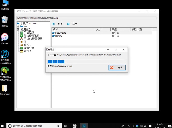
Task: Open the security shield tray icon
Action: (137, 126)
